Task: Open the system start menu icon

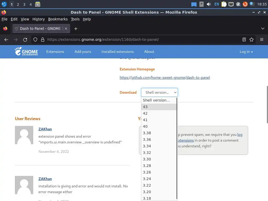Action: (x=4, y=4)
